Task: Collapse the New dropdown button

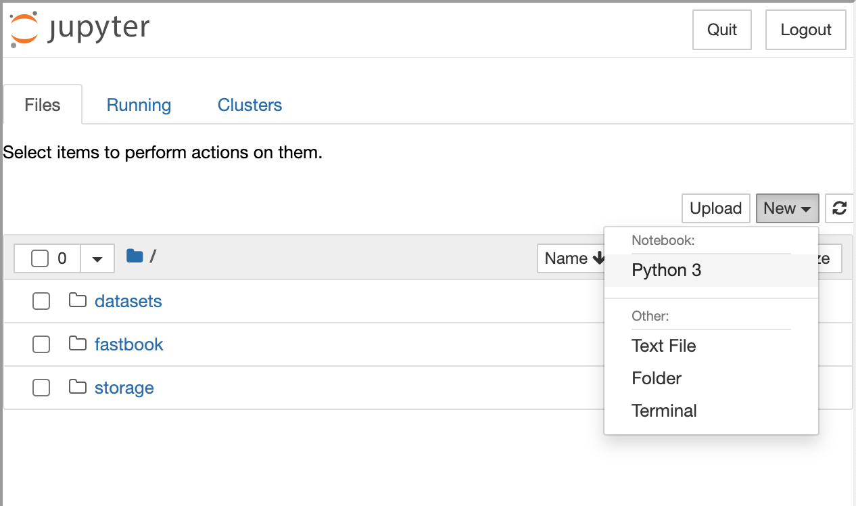Action: coord(787,208)
